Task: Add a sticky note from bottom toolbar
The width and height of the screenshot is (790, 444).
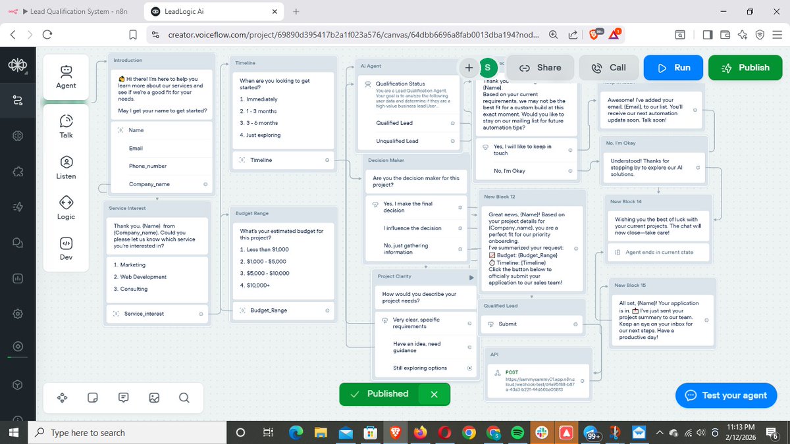Action: (x=93, y=397)
